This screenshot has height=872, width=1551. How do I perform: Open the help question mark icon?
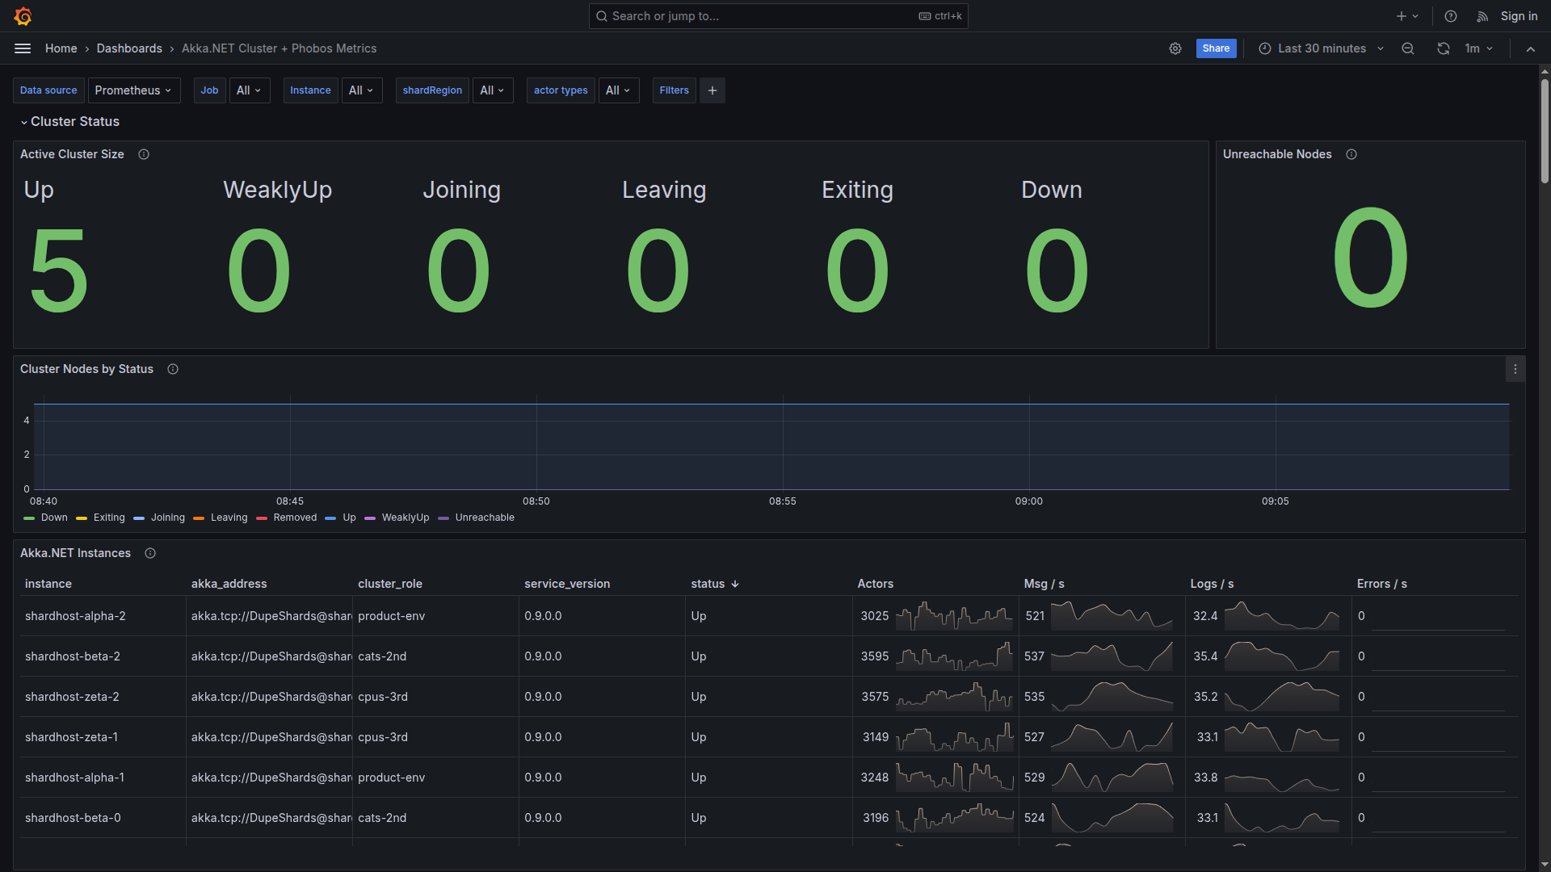[x=1451, y=16]
